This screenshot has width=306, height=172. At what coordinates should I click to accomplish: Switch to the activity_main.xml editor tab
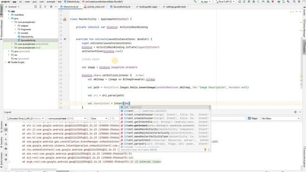96,7
